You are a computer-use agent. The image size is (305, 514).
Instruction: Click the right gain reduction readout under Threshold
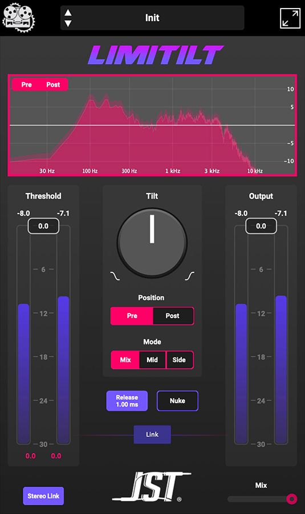point(56,456)
